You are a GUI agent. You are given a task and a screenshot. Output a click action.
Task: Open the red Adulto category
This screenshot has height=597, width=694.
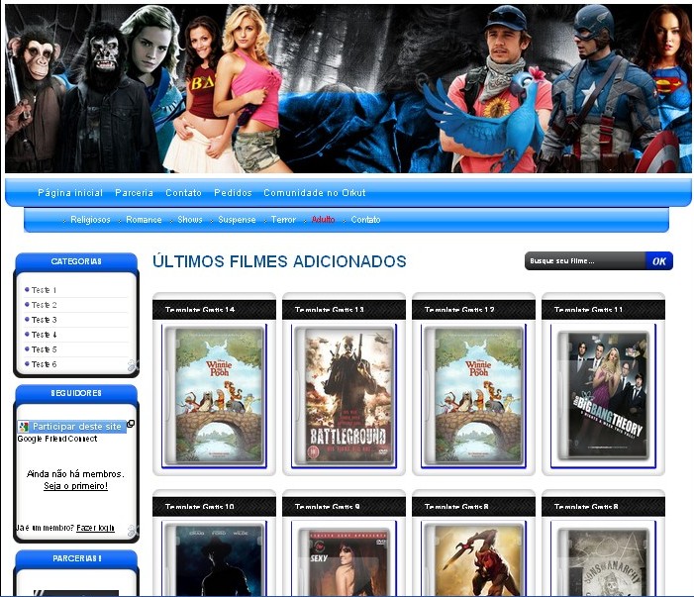(x=323, y=220)
